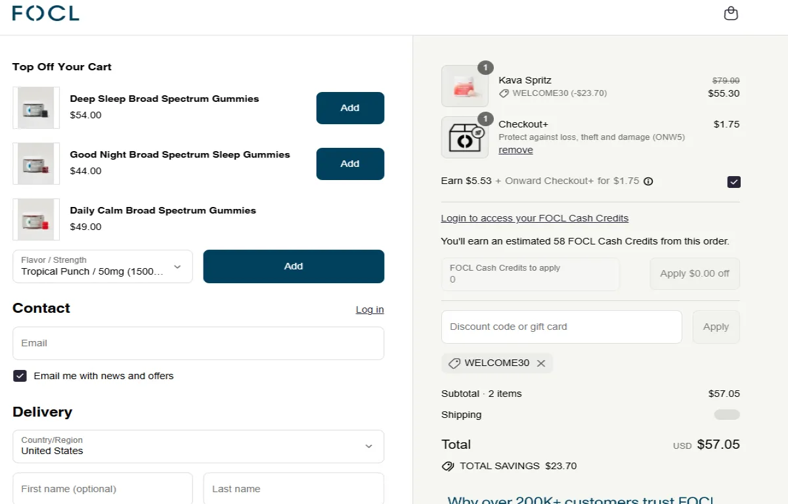The image size is (788, 504).
Task: Focus the First name (optional) field
Action: point(102,489)
